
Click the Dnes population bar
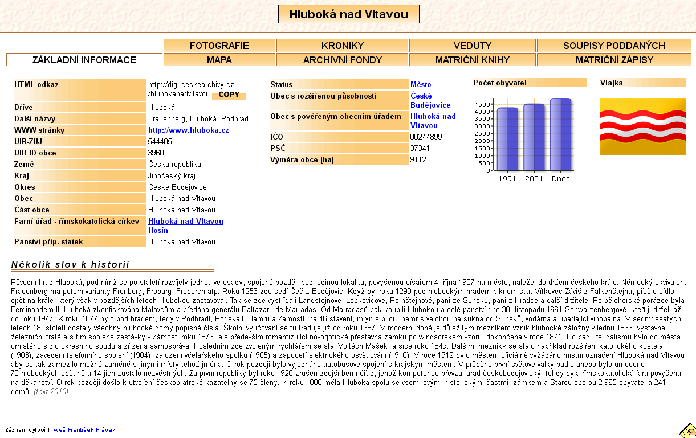(561, 134)
